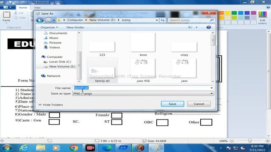Pick the yellow color swatch in Paint
Screen dimensions: 271x152
pos(228,13)
